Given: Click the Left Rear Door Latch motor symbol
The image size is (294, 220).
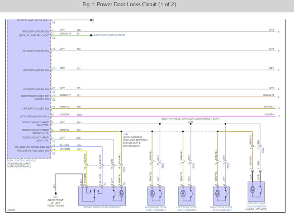Looking at the screenshot, I should coord(183,193).
